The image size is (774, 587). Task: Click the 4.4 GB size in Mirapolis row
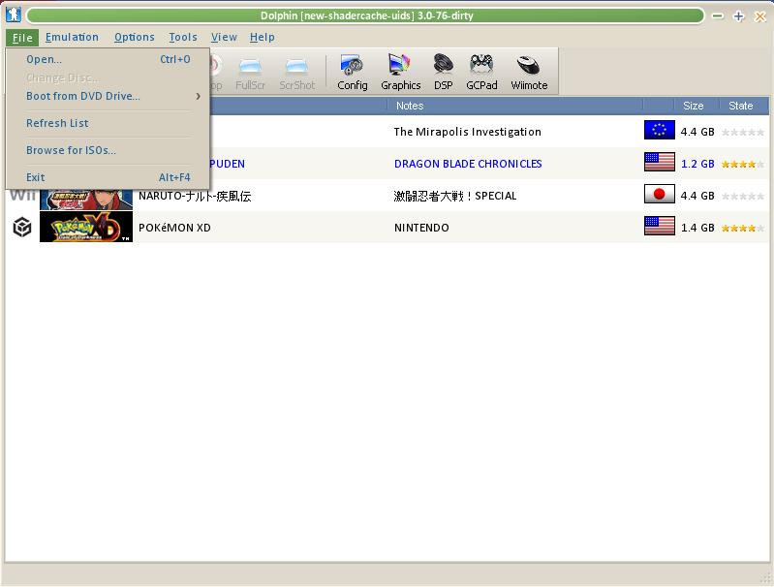pyautogui.click(x=697, y=132)
